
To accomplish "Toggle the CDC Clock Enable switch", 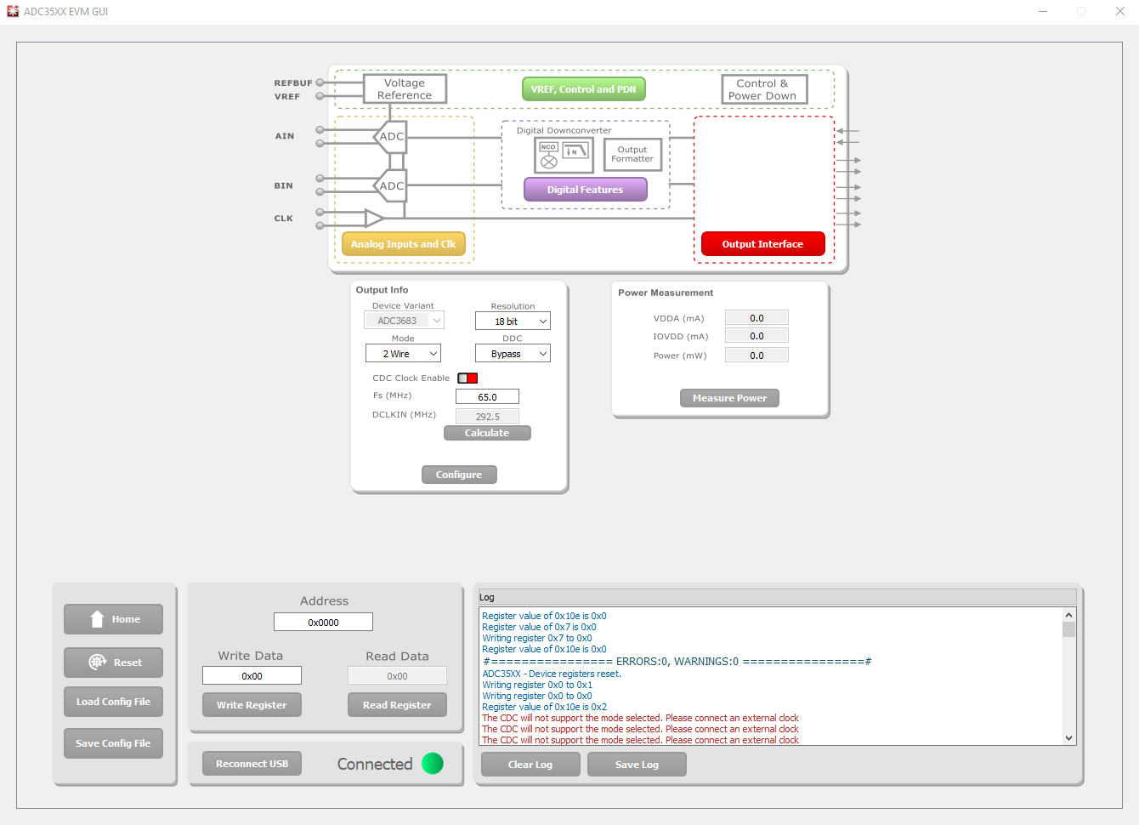I will (467, 378).
